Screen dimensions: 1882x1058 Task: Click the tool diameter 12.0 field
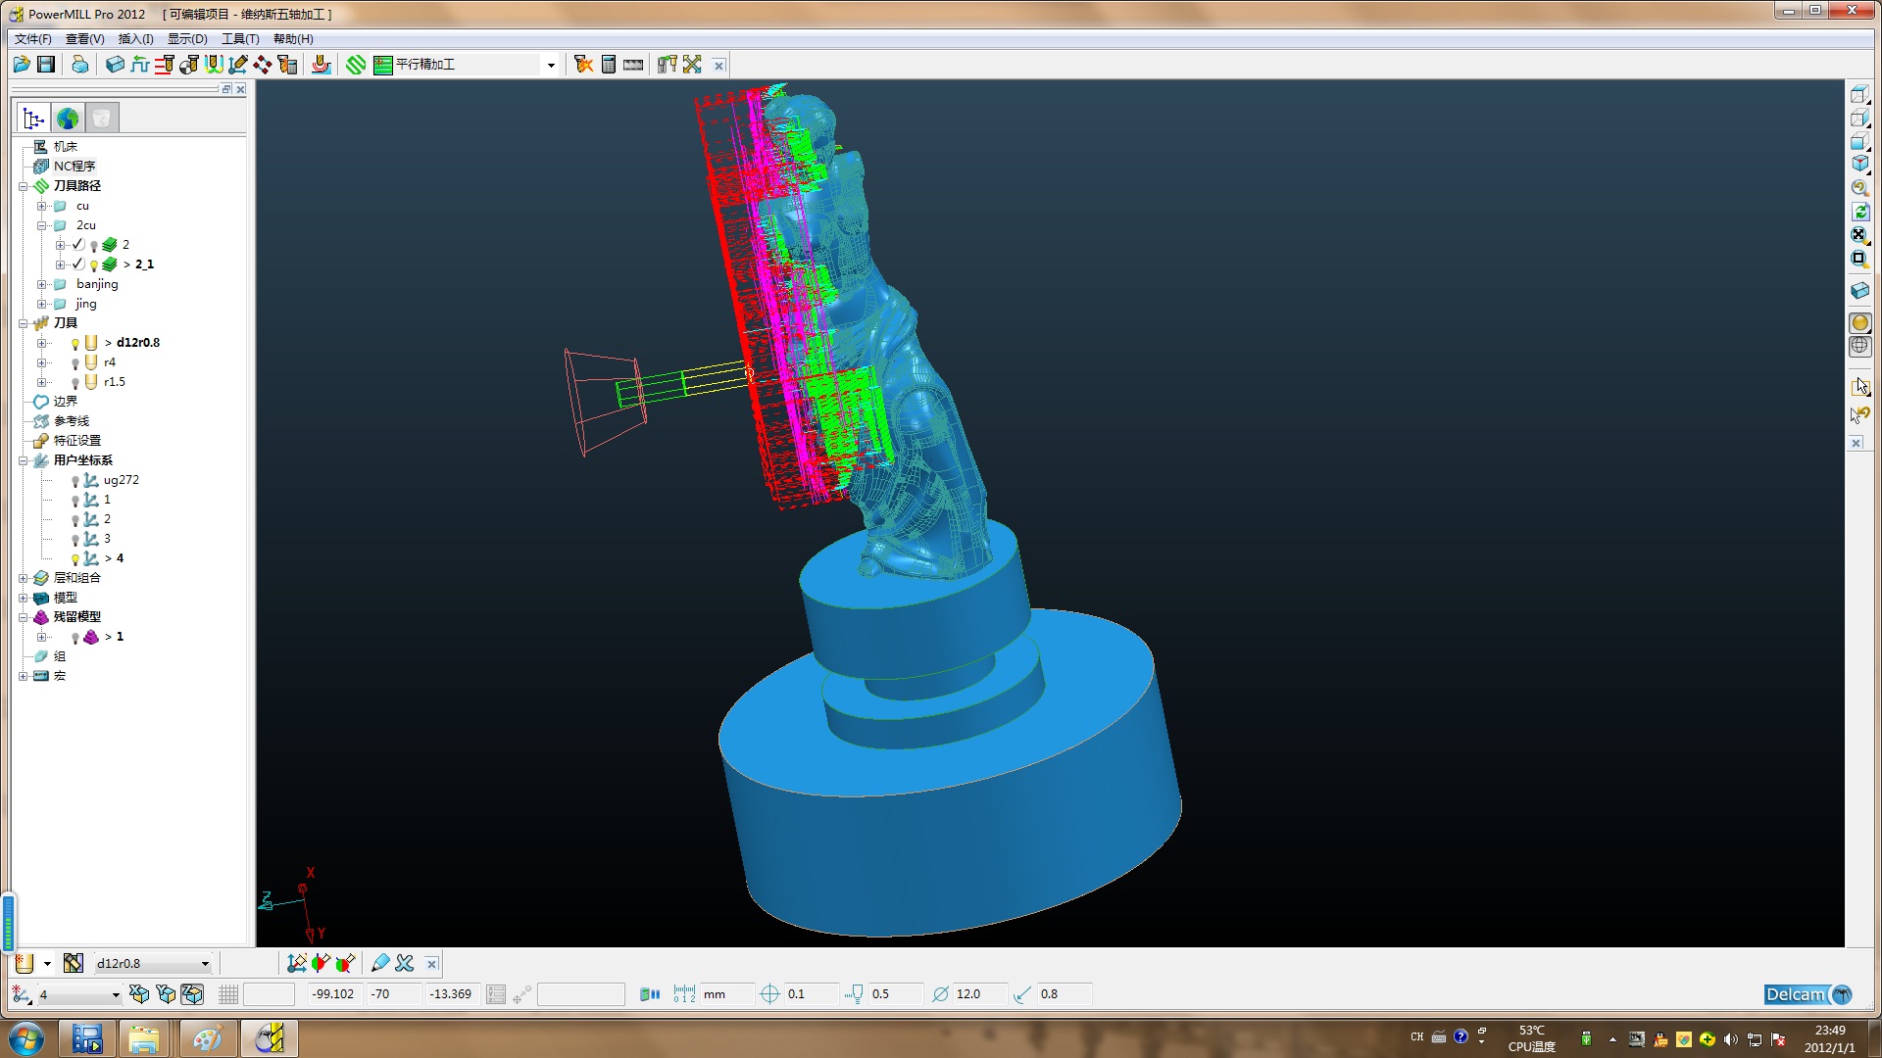coord(980,994)
